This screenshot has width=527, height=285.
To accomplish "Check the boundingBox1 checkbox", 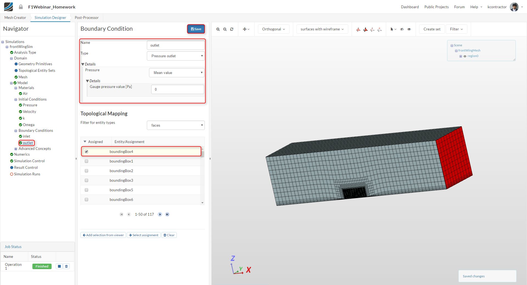I will point(86,161).
